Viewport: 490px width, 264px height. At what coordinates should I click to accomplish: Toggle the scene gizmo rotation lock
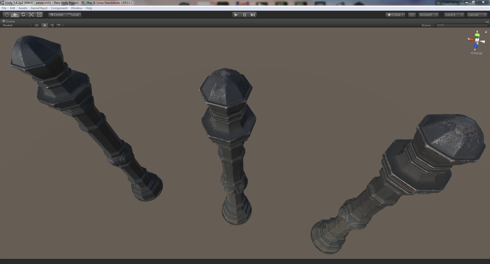point(486,32)
